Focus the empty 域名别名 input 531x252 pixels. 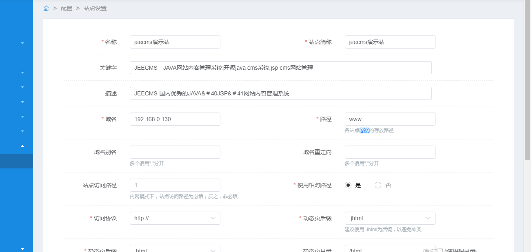pos(175,152)
